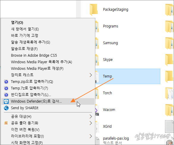Viewport: 174px width, 145px height.
Task: Choose 알송 재생목록에 추가(G)
Action: [48, 42]
